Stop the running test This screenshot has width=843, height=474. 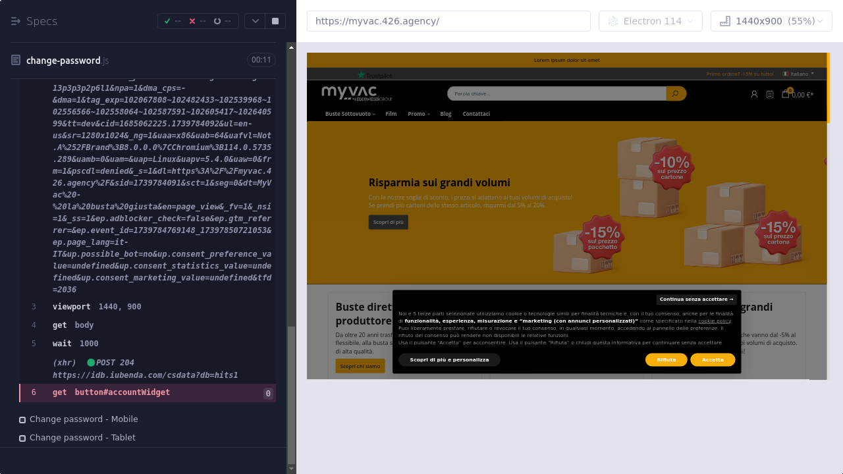[x=275, y=21]
